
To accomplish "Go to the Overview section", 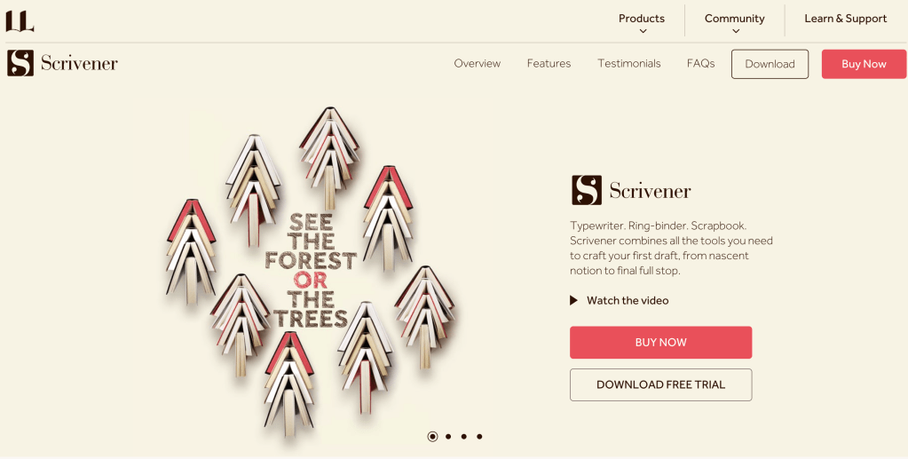I will (478, 64).
